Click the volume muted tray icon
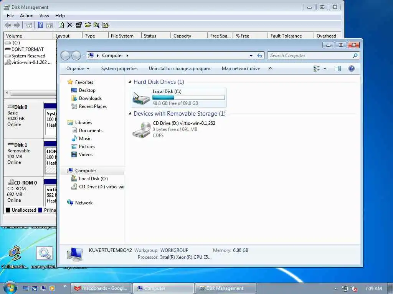The image size is (393, 294). 354,289
